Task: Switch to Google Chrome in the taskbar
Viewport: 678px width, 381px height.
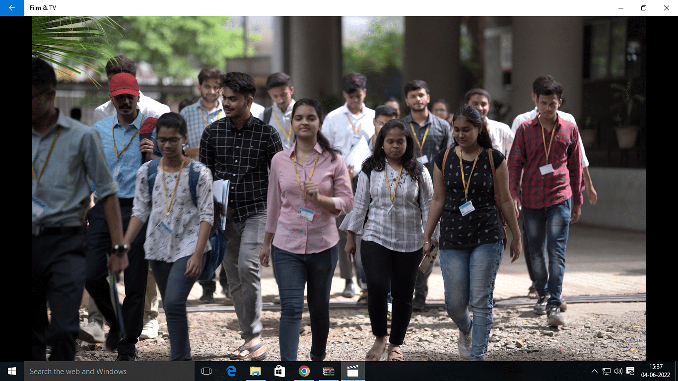Action: [304, 371]
